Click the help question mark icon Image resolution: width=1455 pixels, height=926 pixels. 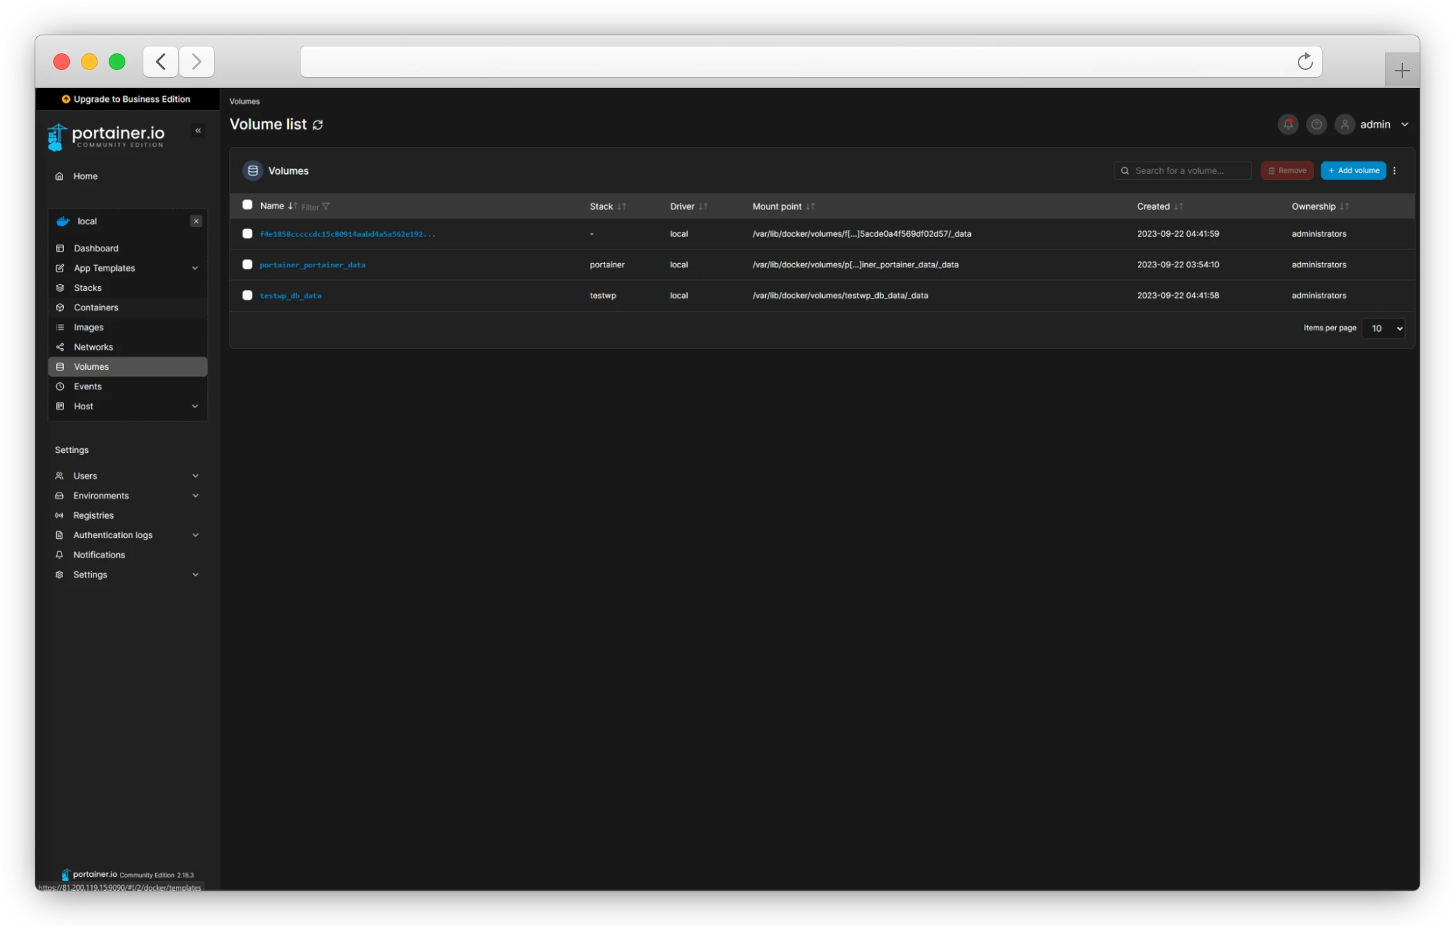point(1316,125)
